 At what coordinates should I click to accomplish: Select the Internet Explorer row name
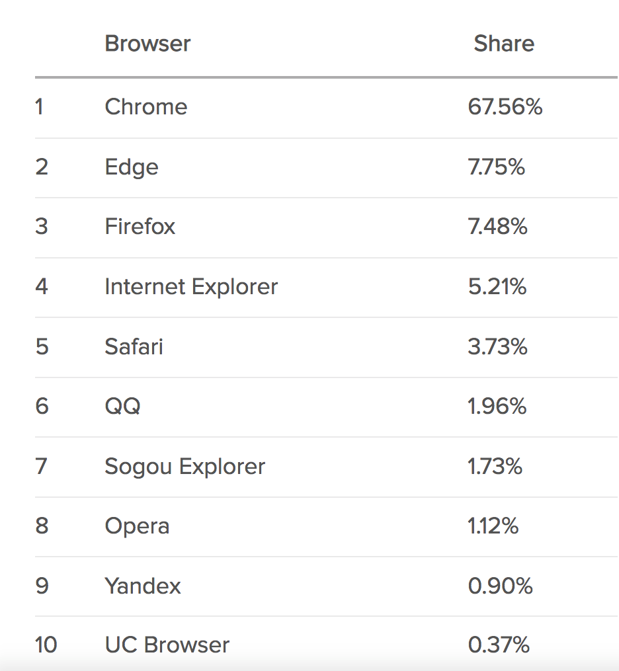[191, 287]
